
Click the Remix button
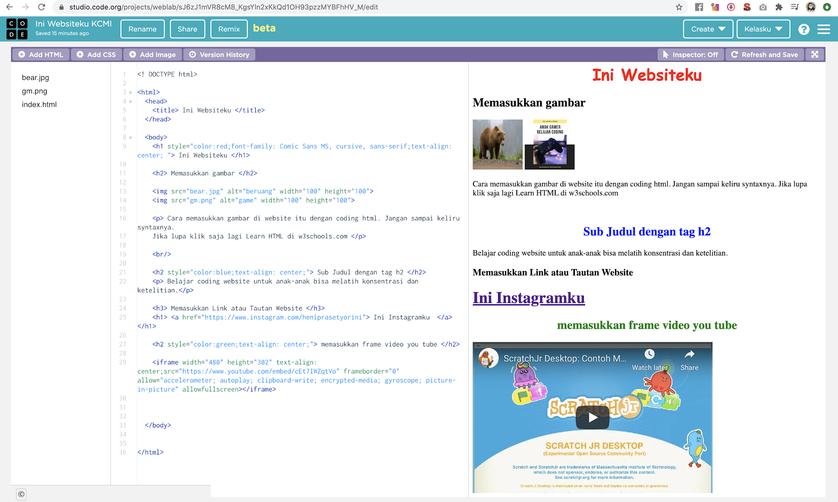[229, 29]
